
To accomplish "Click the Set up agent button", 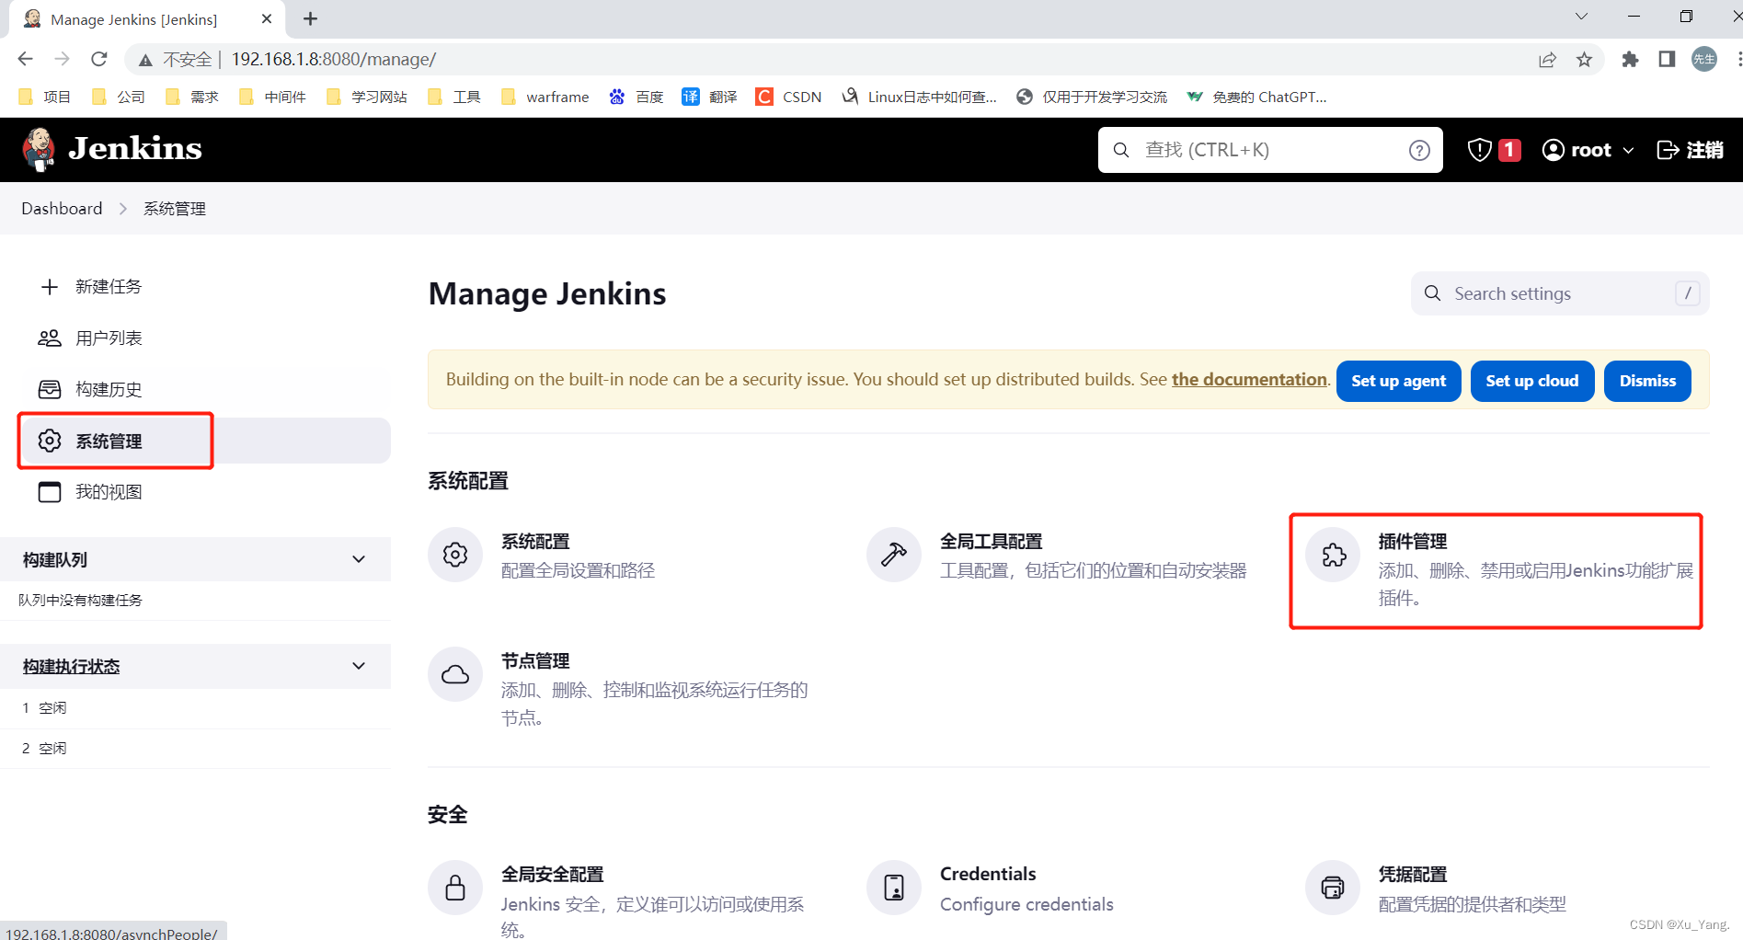I will coord(1398,381).
